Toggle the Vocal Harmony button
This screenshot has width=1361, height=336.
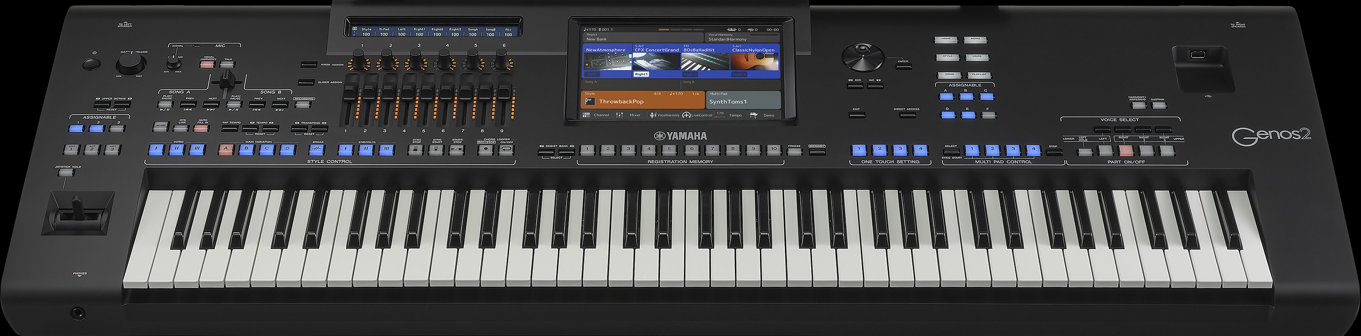pos(208,64)
